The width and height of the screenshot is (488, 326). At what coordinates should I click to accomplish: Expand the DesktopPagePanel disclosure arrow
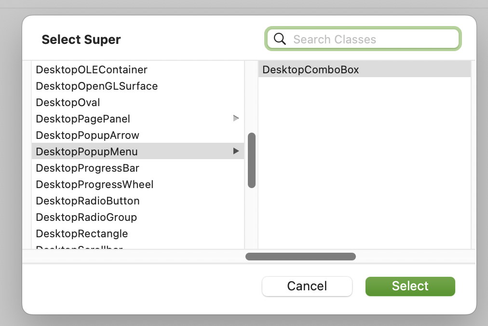(x=236, y=118)
